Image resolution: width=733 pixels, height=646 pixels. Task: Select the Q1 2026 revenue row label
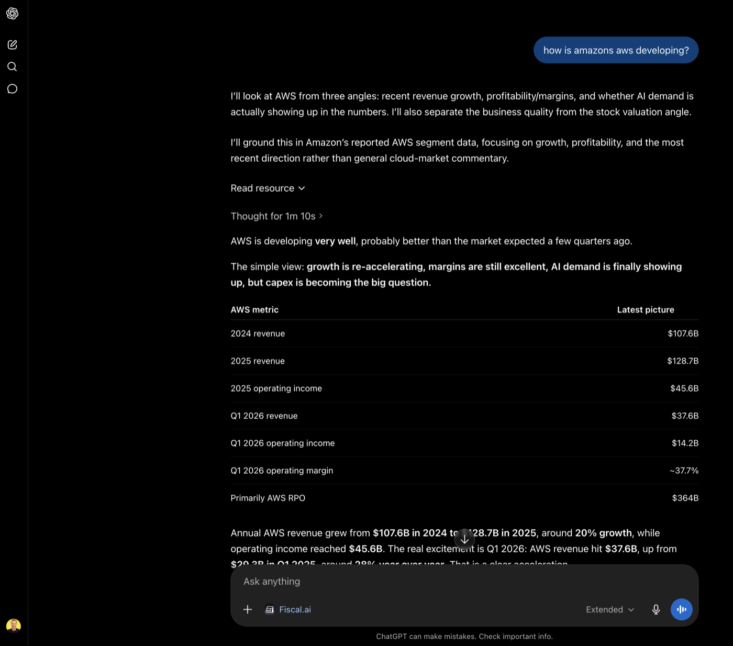[x=264, y=416]
